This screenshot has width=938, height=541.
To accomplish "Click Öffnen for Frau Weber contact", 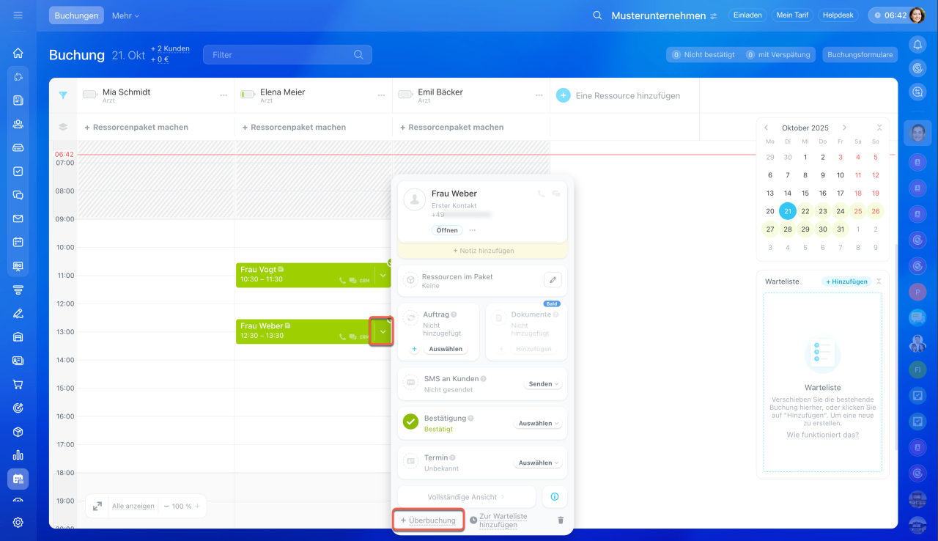I will (x=447, y=230).
